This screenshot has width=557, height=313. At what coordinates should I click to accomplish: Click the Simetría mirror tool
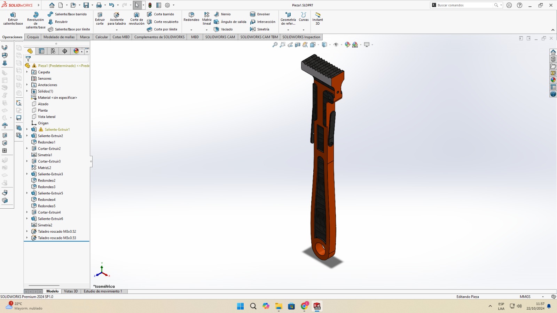(x=260, y=29)
